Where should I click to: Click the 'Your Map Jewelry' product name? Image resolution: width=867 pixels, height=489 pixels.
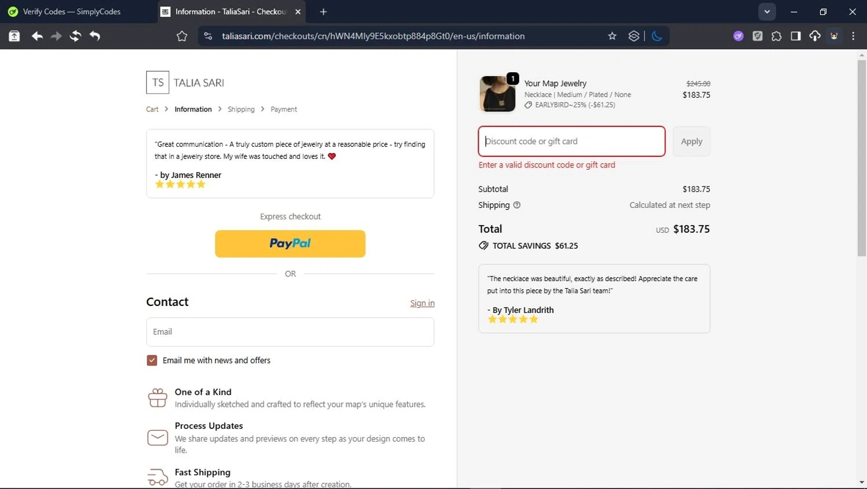[555, 83]
